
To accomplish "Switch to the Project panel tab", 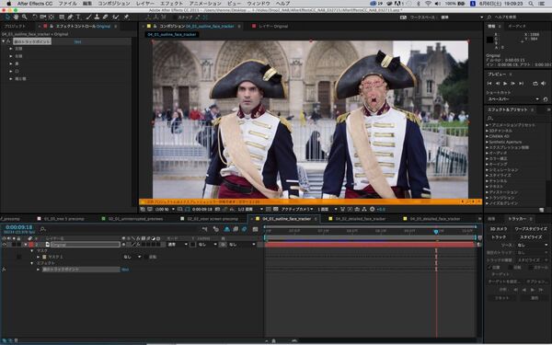I will point(15,26).
